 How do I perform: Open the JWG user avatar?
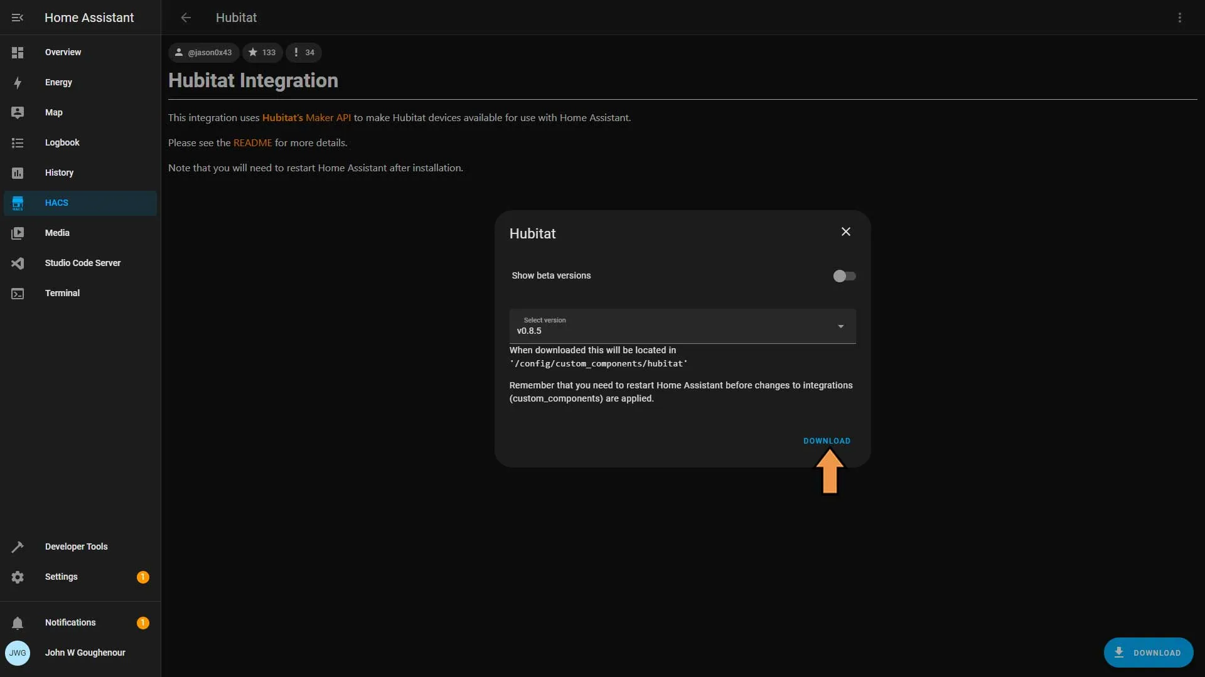click(x=18, y=653)
